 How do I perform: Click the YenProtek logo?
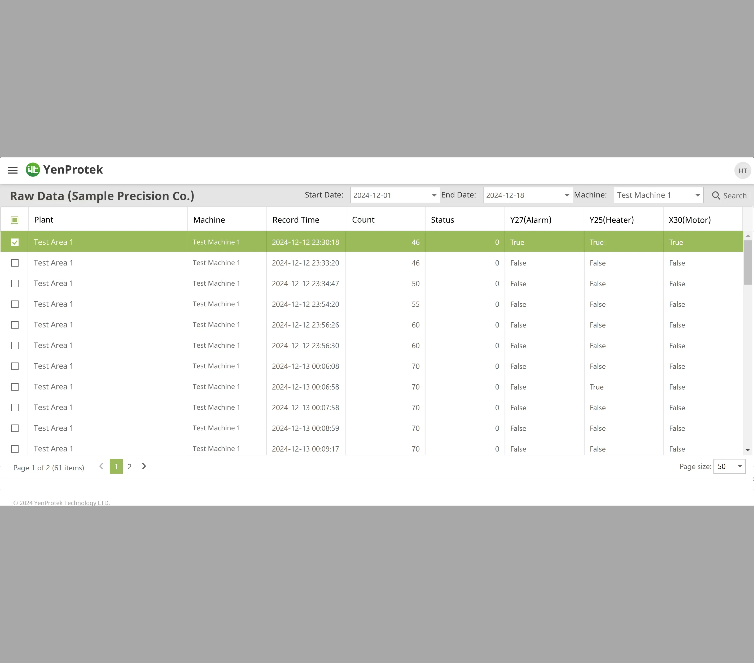tap(64, 170)
